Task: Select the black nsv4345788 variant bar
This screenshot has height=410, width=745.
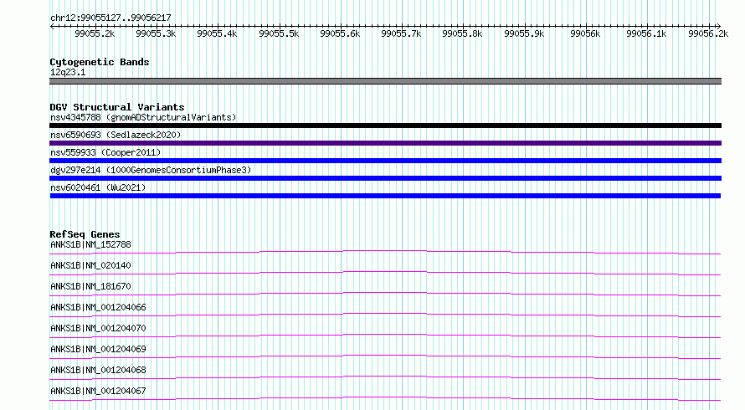Action: click(385, 126)
